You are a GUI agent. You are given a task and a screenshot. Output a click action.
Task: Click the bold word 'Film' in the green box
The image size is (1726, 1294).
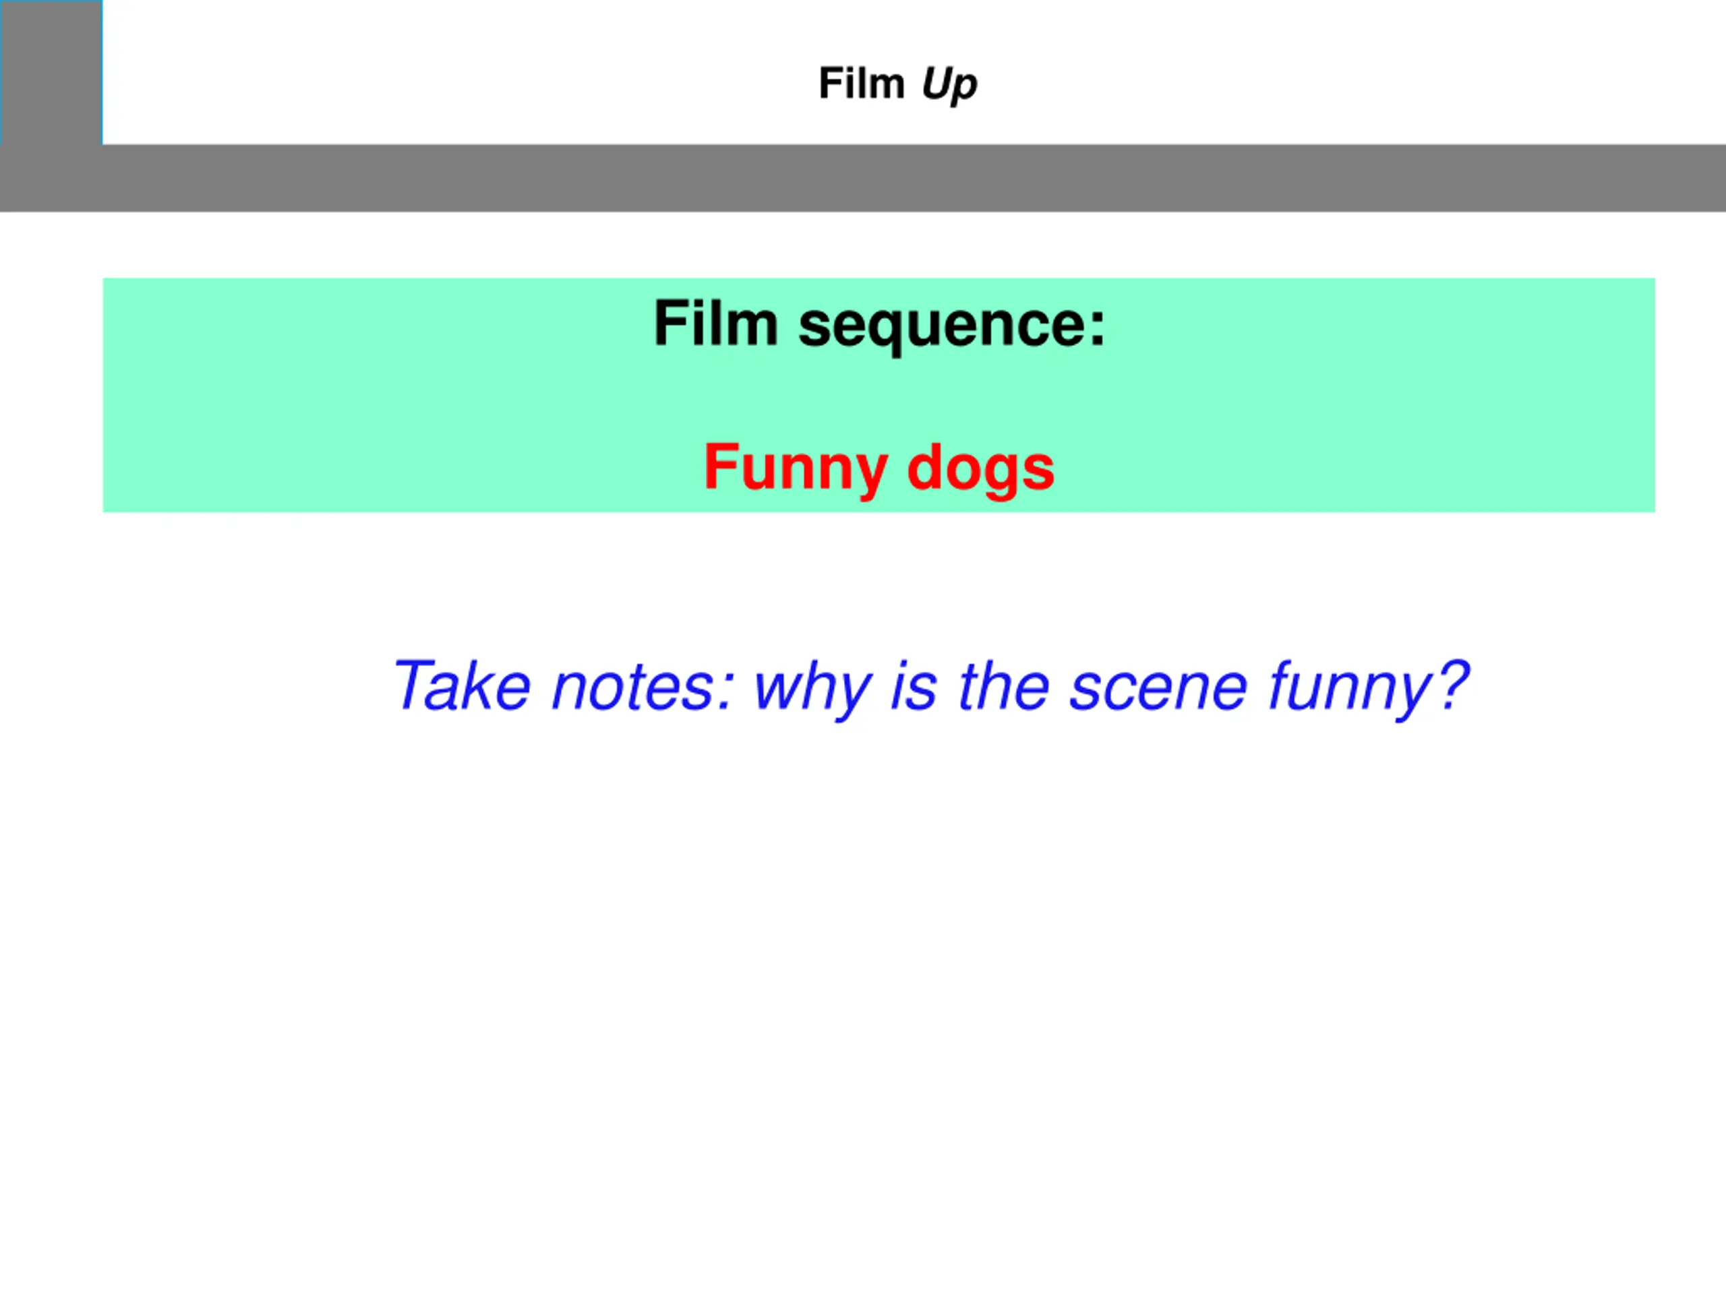tap(716, 323)
